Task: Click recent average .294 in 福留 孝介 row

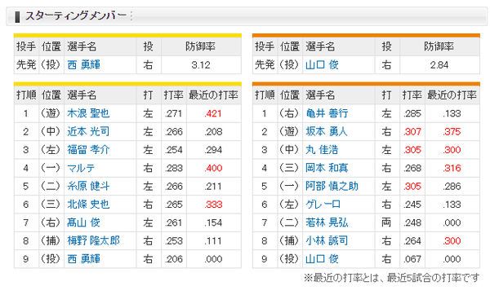Action: [213, 150]
